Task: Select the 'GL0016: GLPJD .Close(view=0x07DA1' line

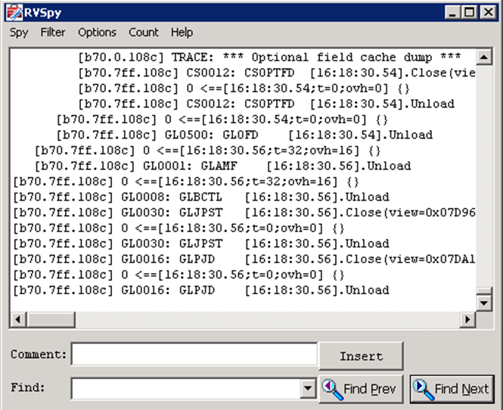Action: [x=244, y=259]
